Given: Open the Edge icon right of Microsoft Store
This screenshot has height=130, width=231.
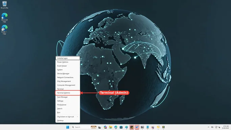Looking at the screenshot, I should 126,127.
